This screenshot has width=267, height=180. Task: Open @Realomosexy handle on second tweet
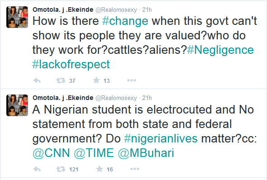click(x=116, y=98)
